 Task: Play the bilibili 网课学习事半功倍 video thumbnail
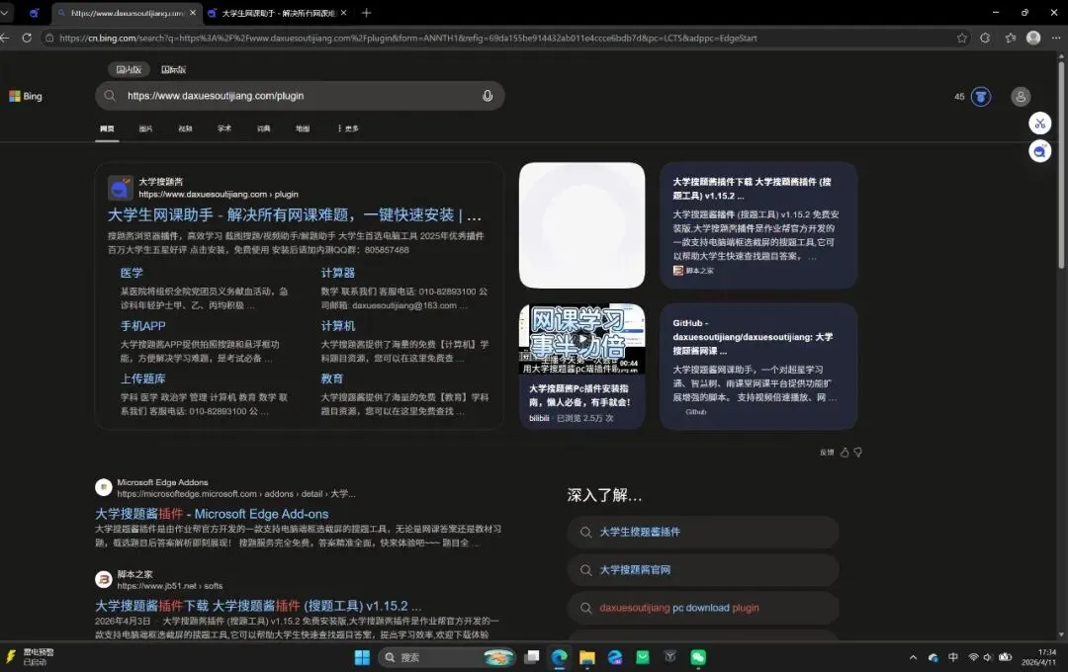tap(581, 338)
